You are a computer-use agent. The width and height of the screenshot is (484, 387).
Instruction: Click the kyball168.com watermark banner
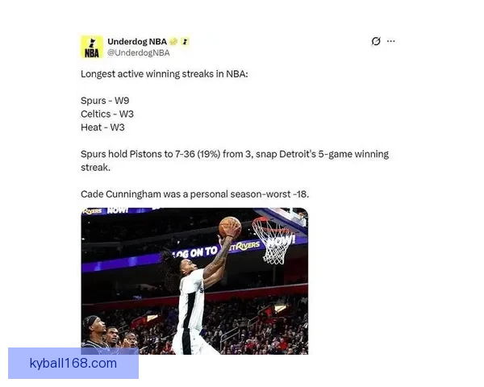(73, 364)
